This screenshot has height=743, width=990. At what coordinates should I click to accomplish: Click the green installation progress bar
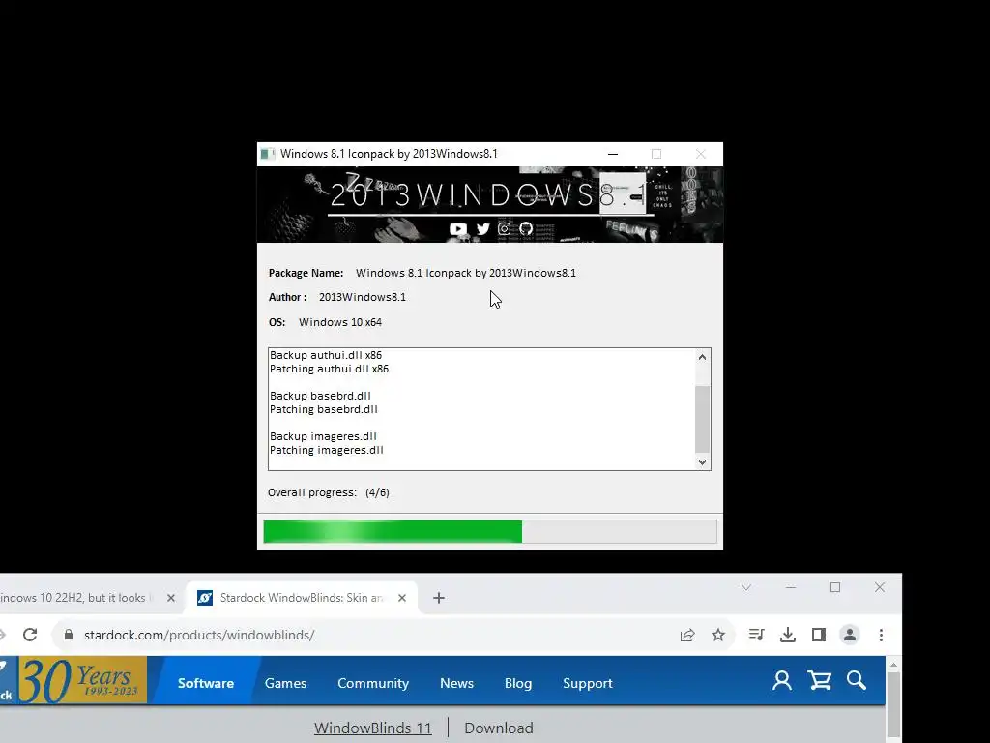click(x=490, y=531)
